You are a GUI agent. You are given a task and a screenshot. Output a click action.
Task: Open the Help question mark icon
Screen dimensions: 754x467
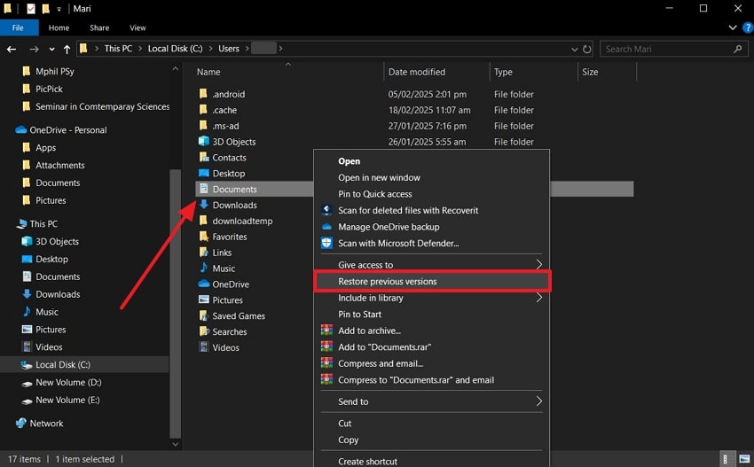point(747,28)
